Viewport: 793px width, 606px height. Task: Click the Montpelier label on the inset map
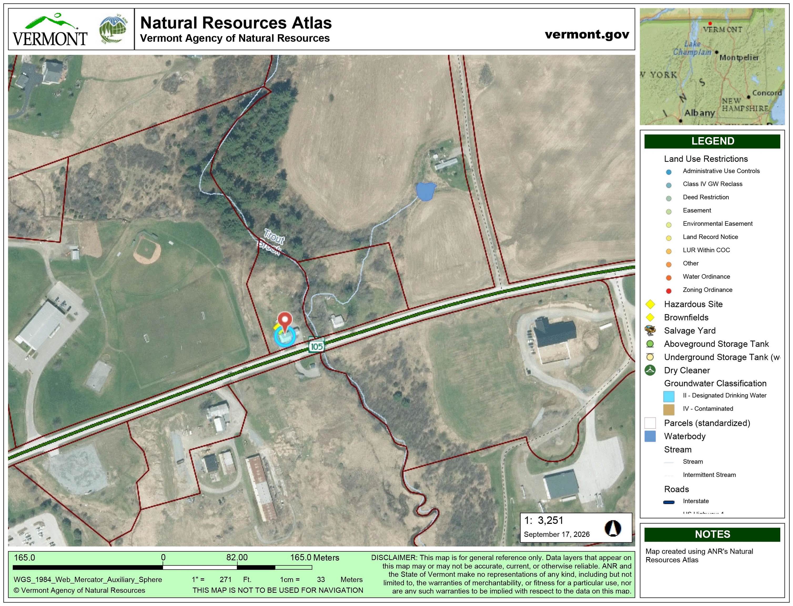click(x=739, y=57)
